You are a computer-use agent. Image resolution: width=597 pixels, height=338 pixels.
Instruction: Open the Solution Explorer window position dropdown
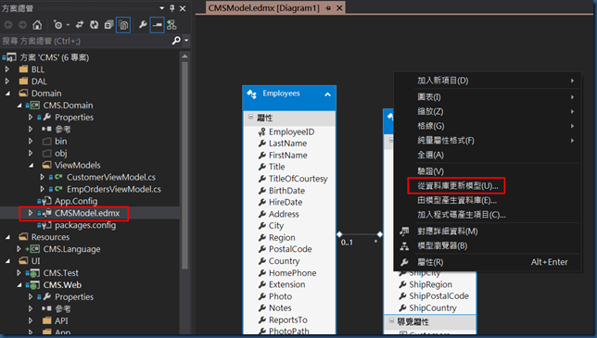pyautogui.click(x=162, y=8)
